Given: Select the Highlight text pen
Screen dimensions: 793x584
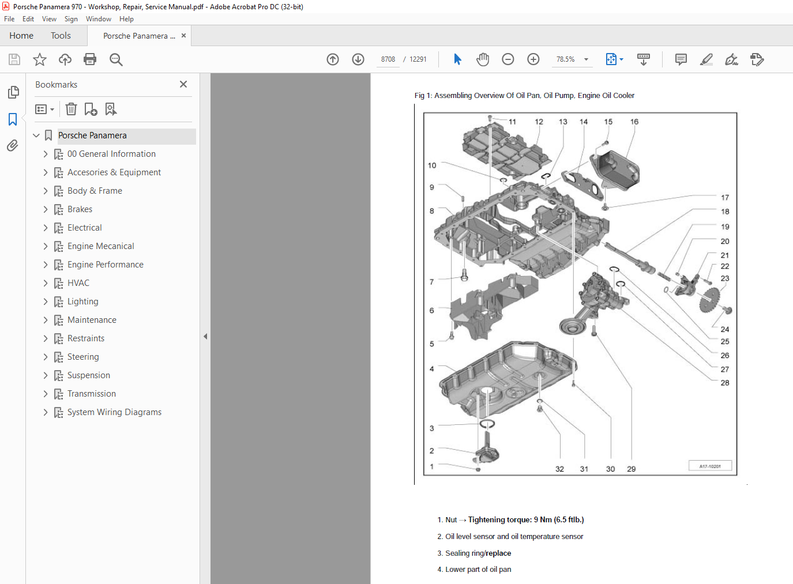Looking at the screenshot, I should point(706,59).
